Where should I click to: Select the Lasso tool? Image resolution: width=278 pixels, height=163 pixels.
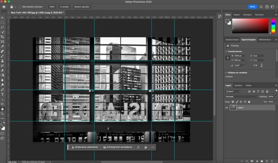(2, 27)
